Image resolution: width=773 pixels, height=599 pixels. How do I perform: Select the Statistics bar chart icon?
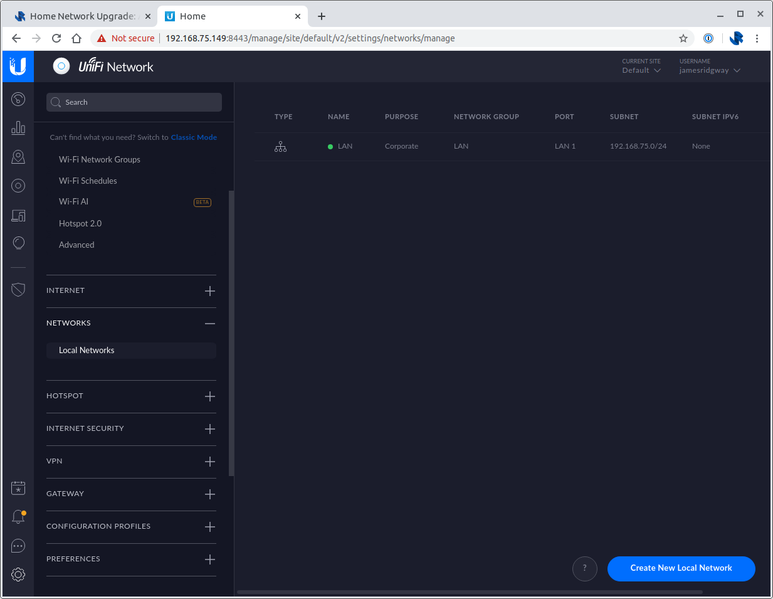(18, 127)
